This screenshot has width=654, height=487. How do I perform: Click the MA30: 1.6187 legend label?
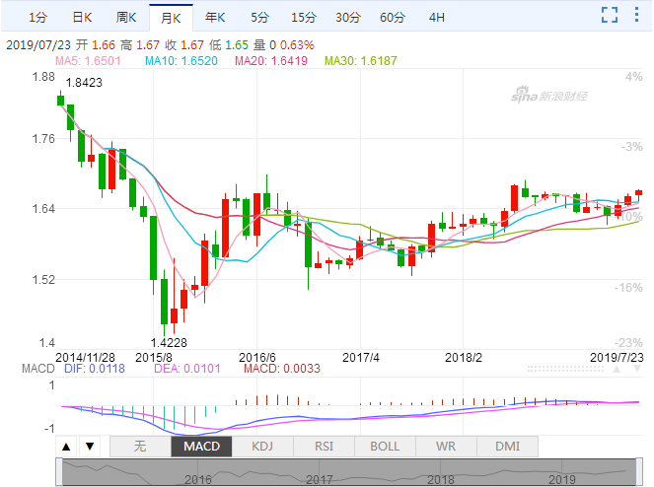coord(361,61)
